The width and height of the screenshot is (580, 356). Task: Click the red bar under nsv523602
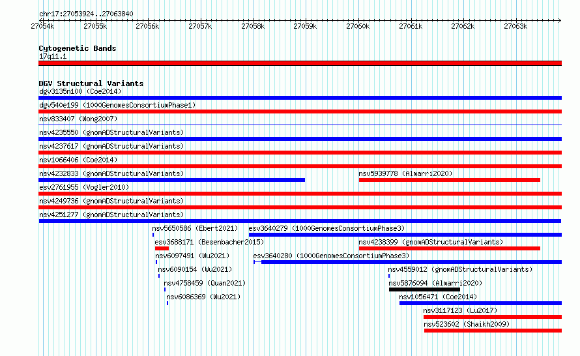tap(493, 331)
